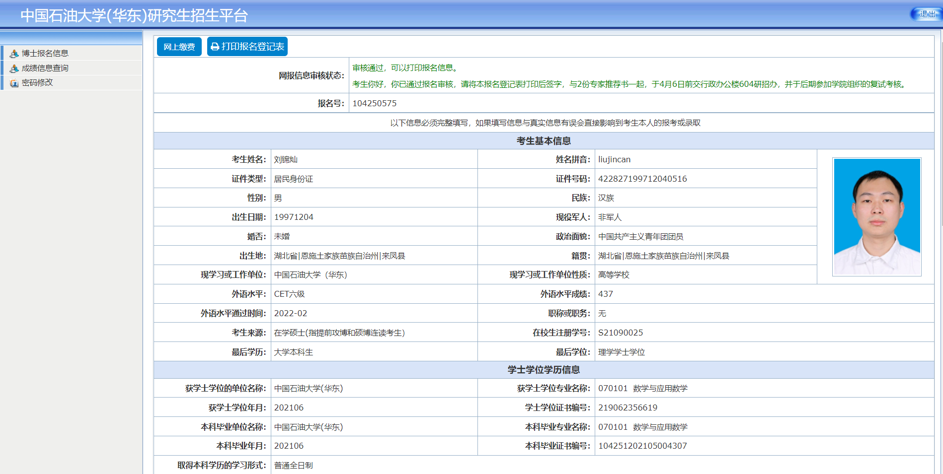Click 在学硕士(指提前攻博和硕博连读考生) value
This screenshot has width=943, height=474.
click(x=339, y=333)
